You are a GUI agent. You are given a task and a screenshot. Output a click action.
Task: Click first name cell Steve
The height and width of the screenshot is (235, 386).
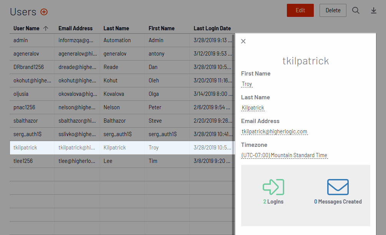coord(167,121)
